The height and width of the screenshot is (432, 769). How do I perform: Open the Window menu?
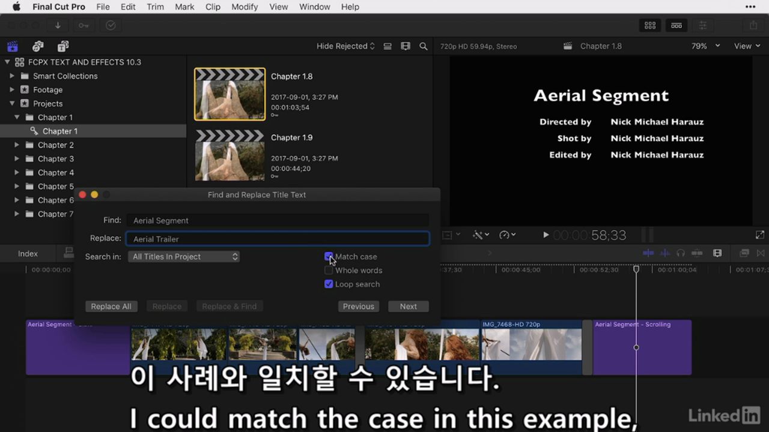click(x=314, y=7)
